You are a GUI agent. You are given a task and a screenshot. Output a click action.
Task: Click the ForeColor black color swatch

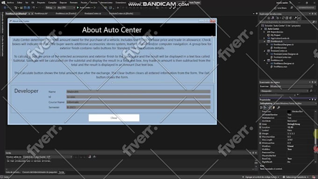click(x=289, y=112)
